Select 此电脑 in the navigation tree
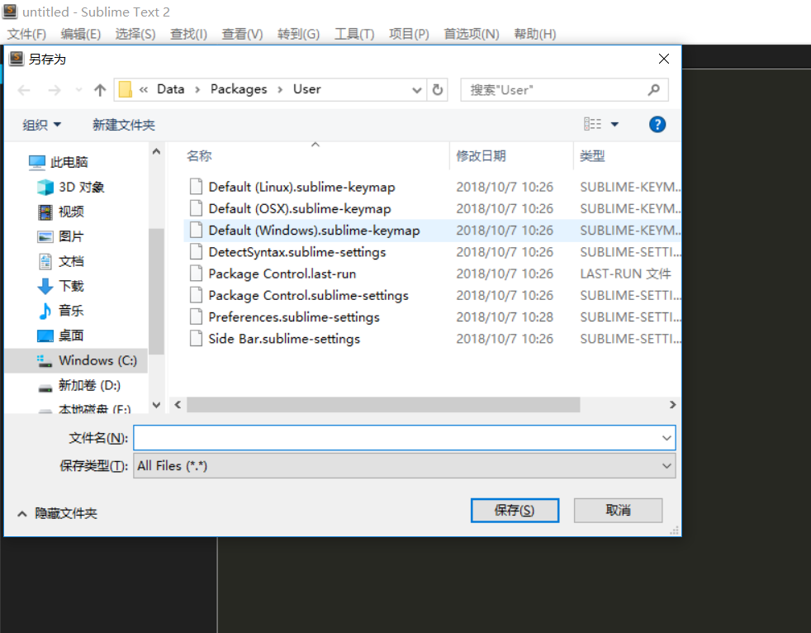This screenshot has width=811, height=633. [x=69, y=162]
